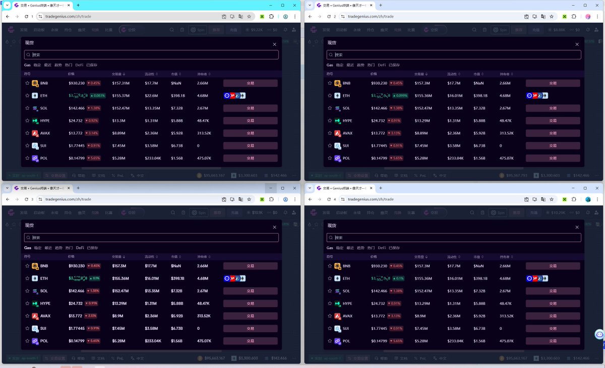
Task: Click the BNB coin icon in top-left window
Action: [x=35, y=83]
